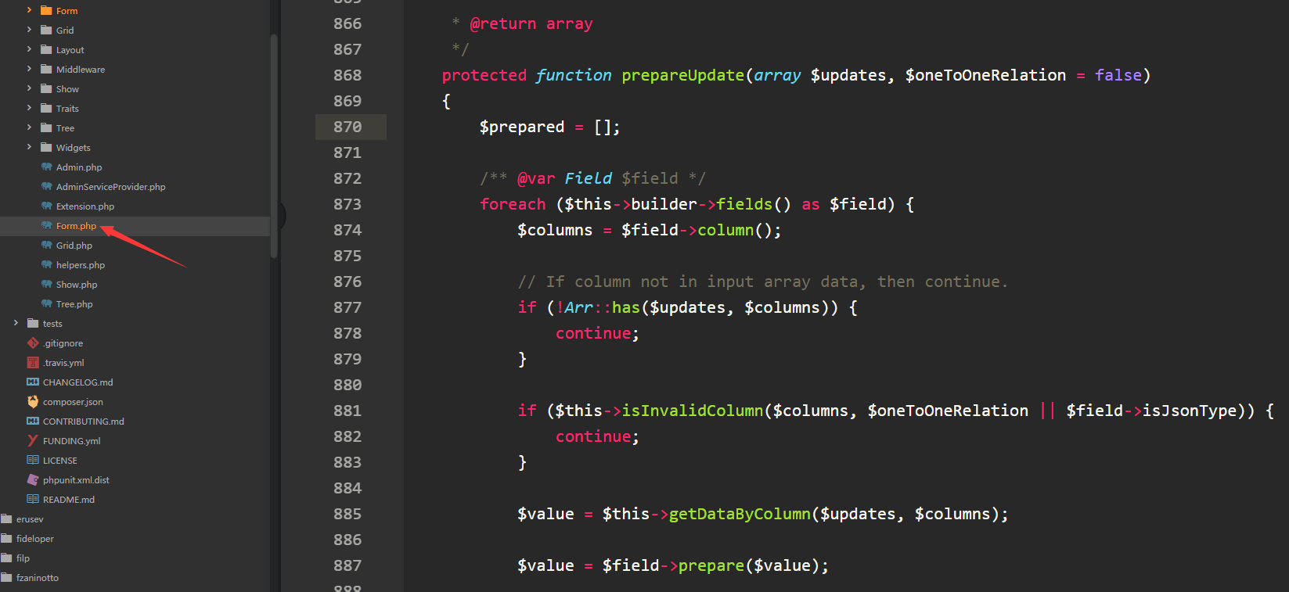Click the PHP icon of AdminServiceProvider.php
The height and width of the screenshot is (592, 1289).
pyautogui.click(x=46, y=186)
